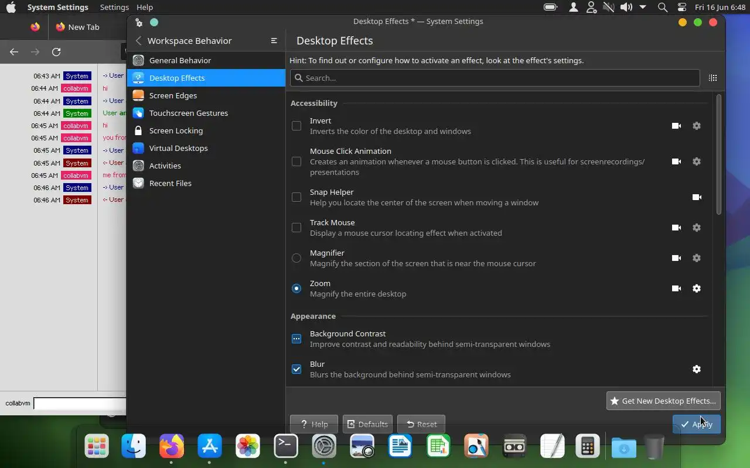
Task: Click the Defaults button
Action: 367,424
